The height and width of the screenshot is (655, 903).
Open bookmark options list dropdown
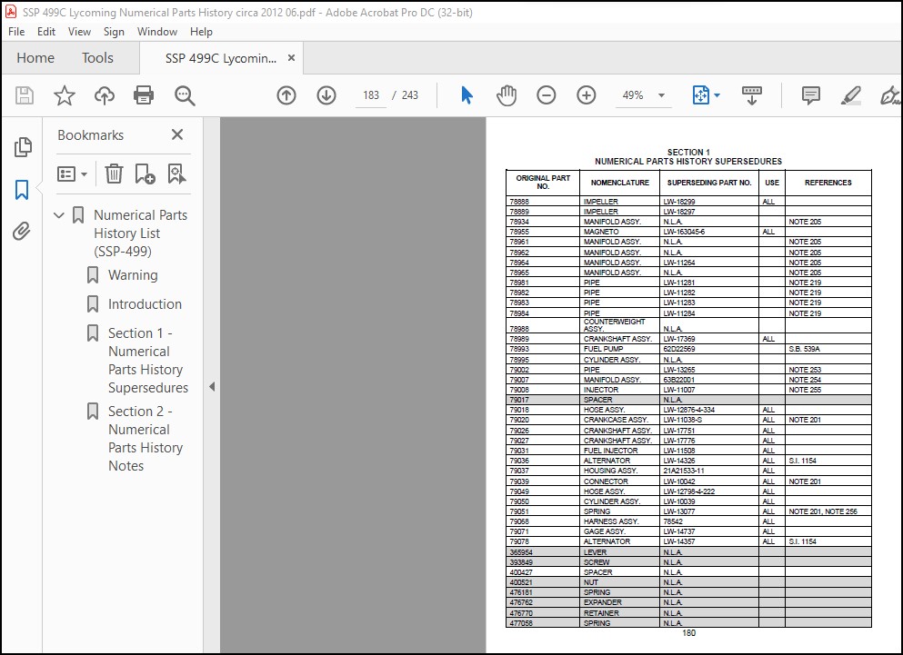pos(72,174)
